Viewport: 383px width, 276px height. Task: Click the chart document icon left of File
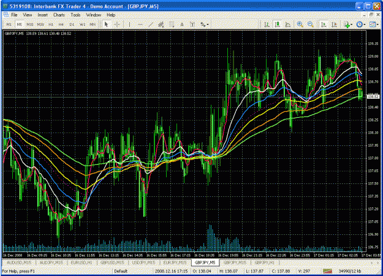point(6,15)
